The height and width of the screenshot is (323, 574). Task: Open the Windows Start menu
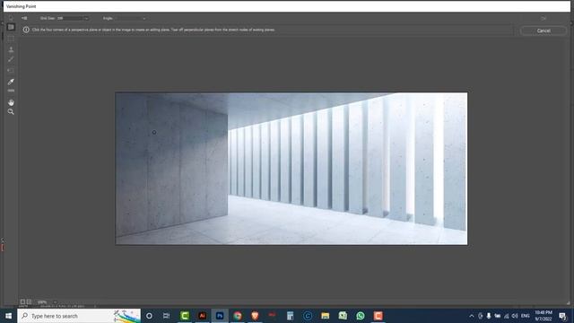[8, 316]
